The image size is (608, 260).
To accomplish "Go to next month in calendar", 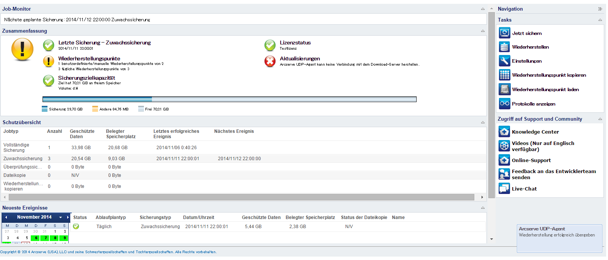I will coord(68,217).
